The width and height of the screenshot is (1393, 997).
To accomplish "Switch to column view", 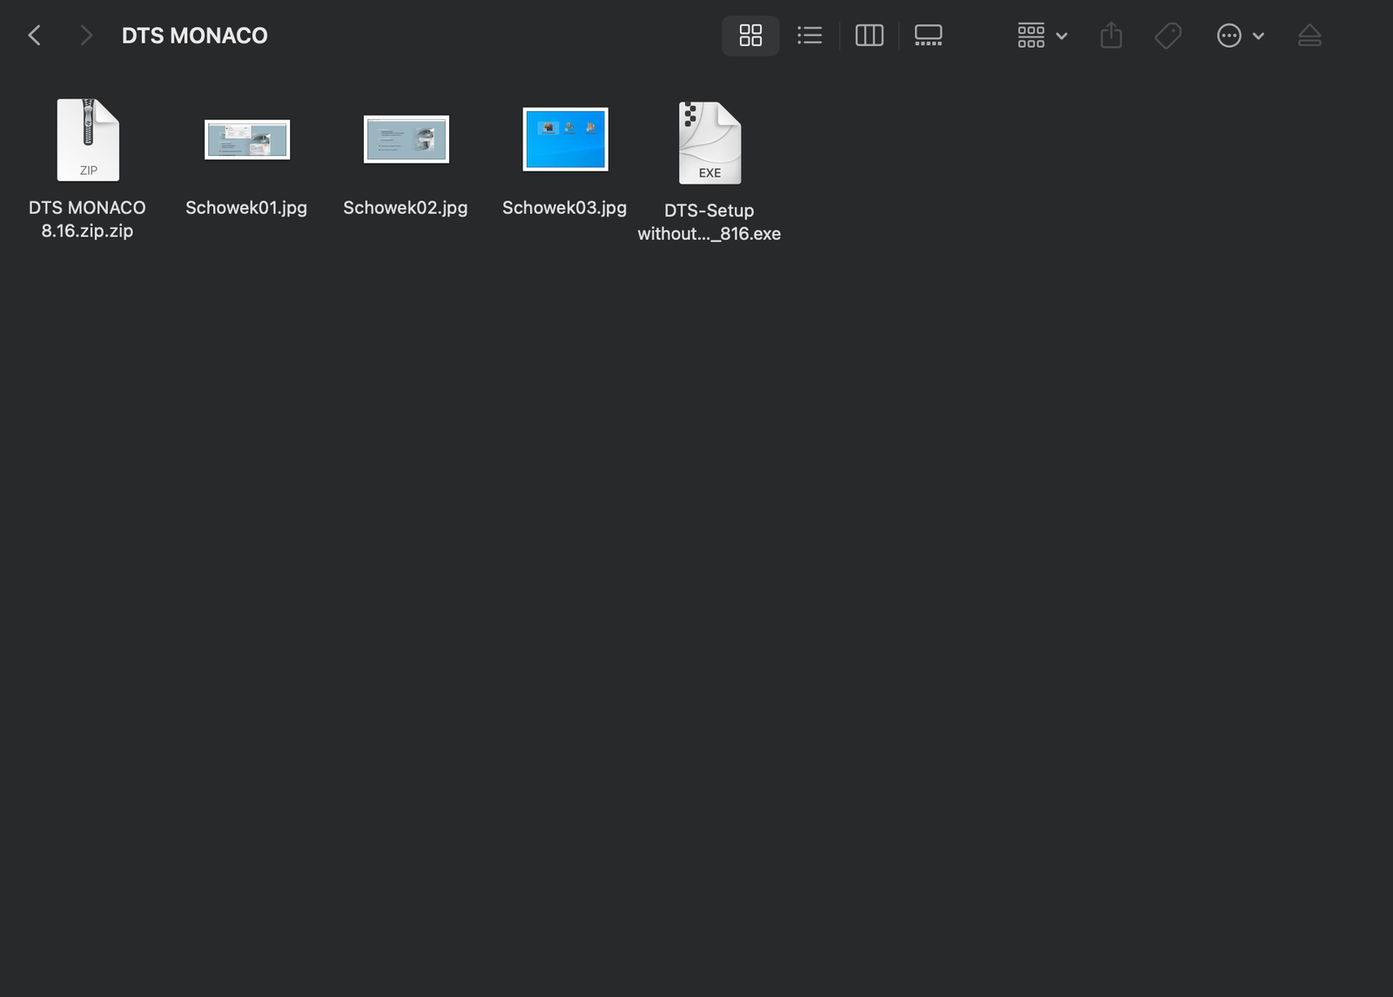I will (869, 36).
